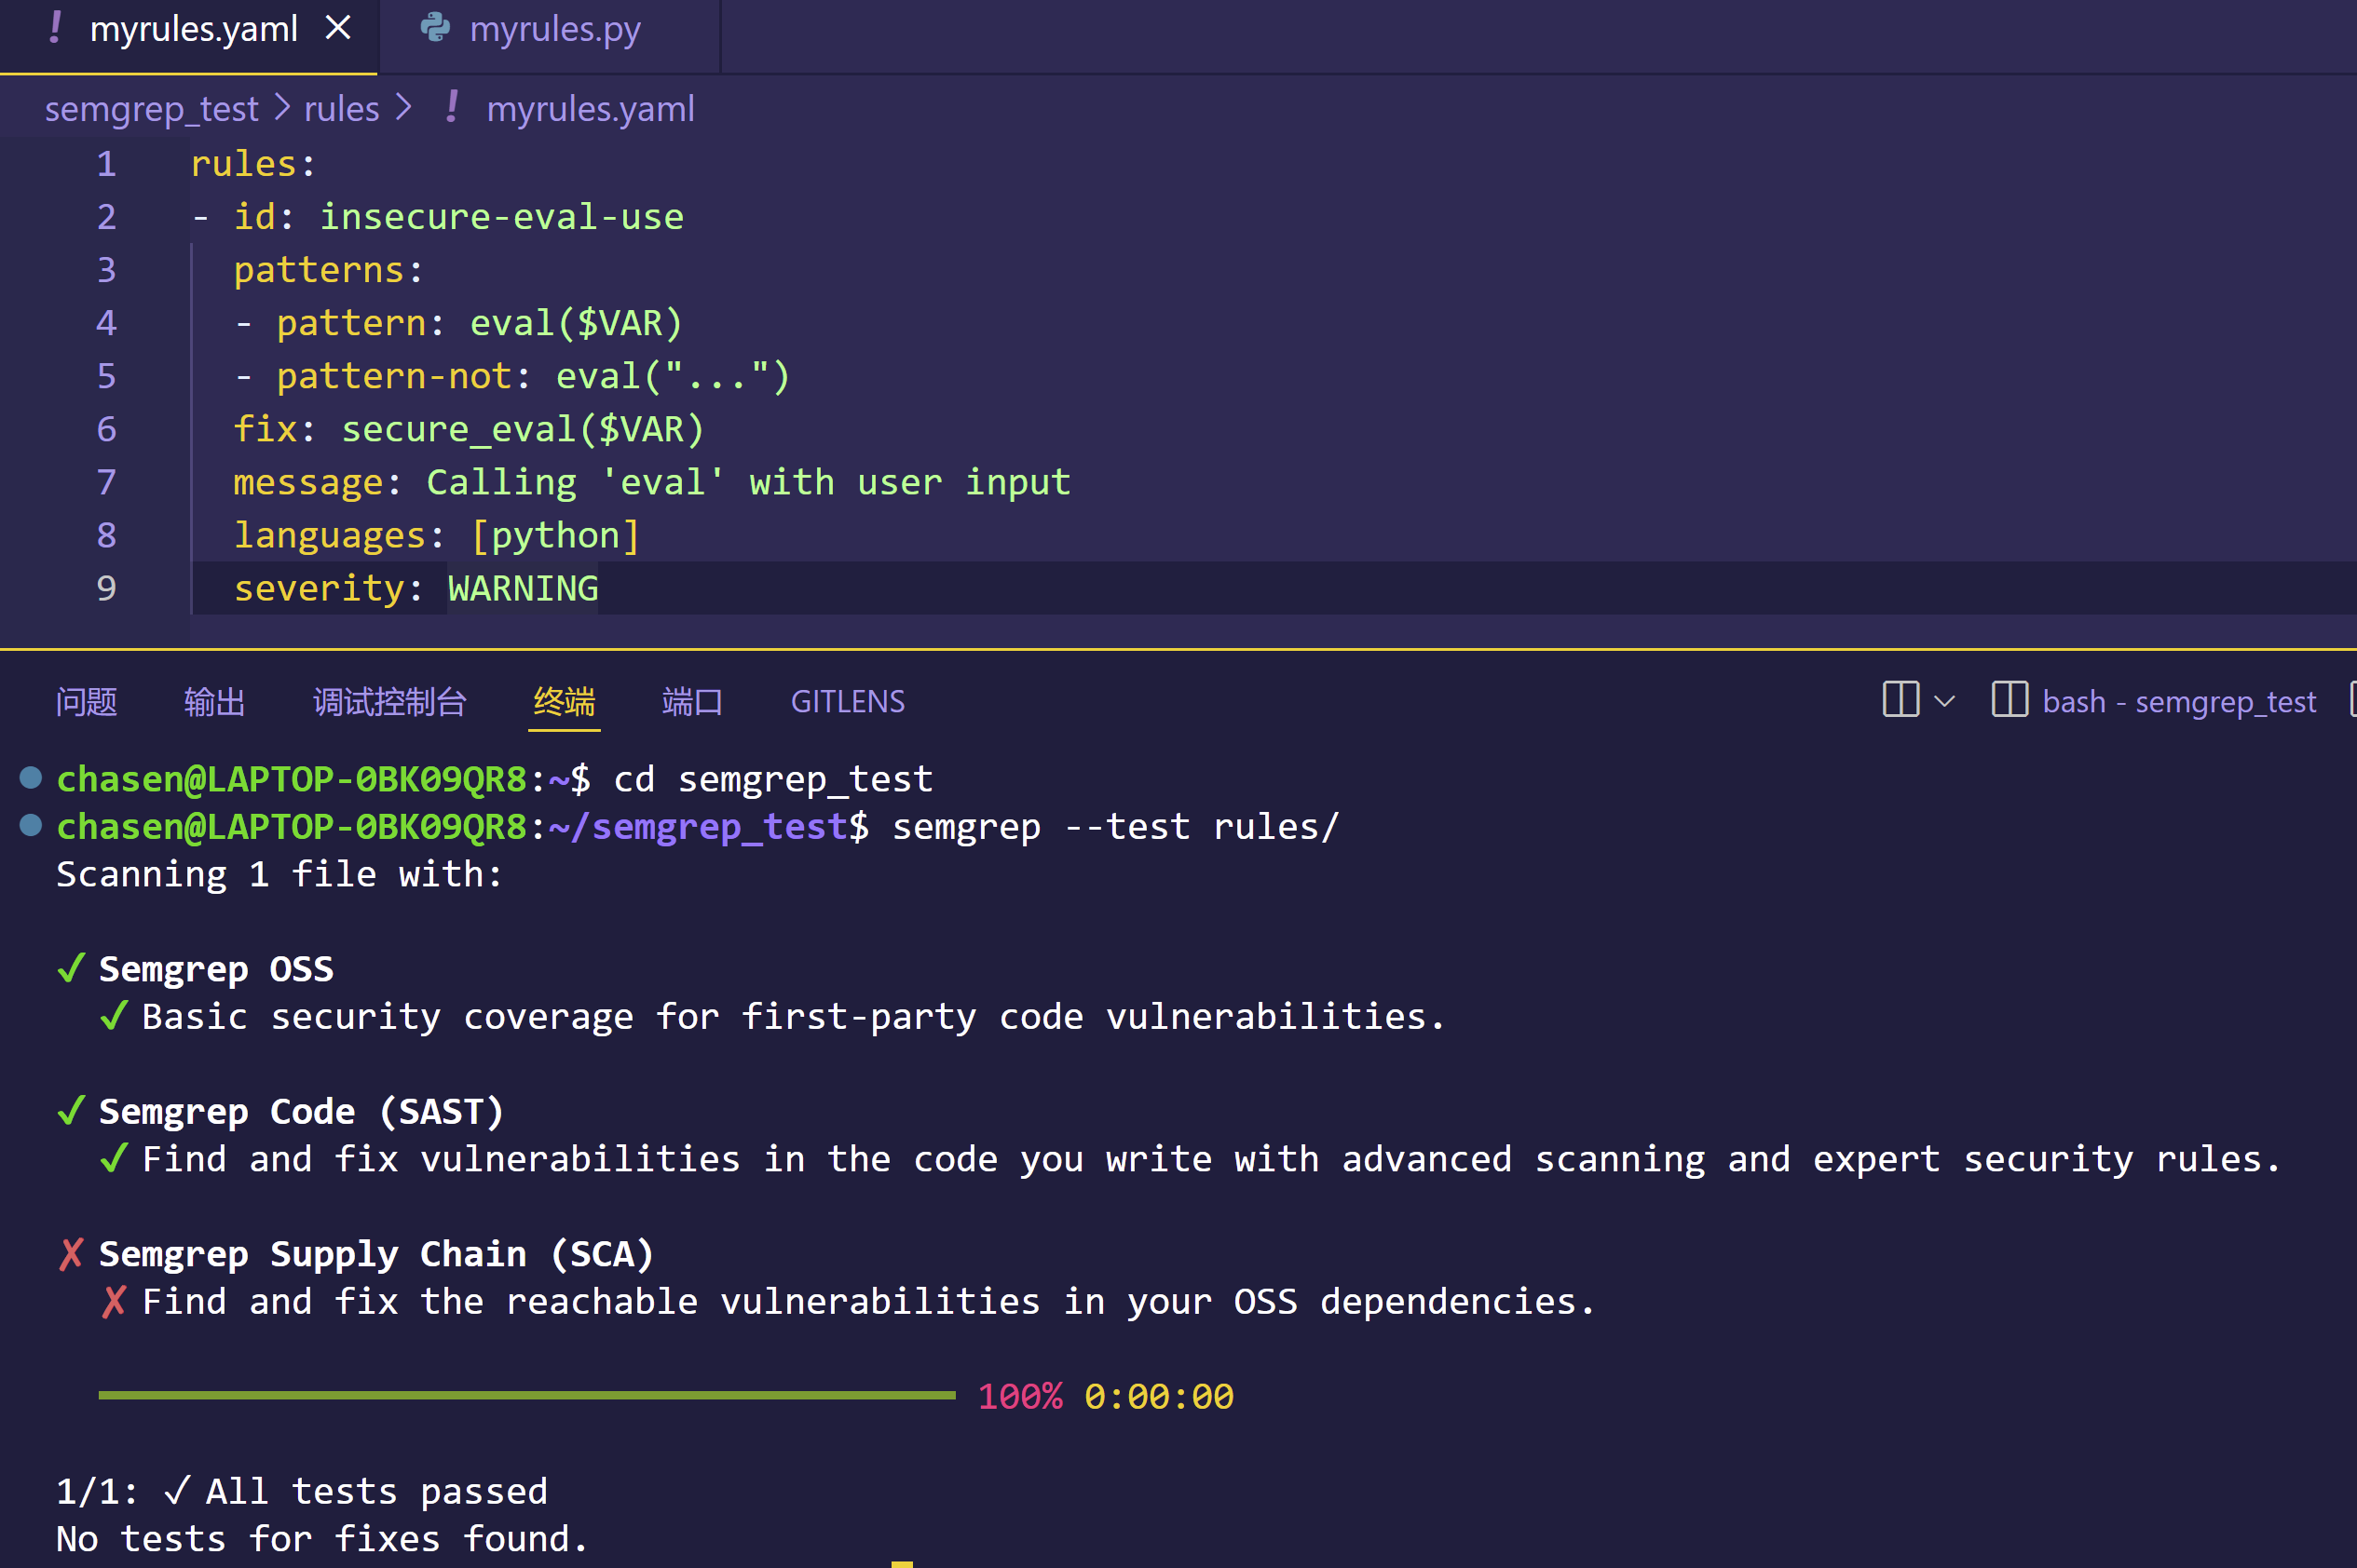Click the YAML exclamation icon on the myrules.yaml tab
2357x1568 pixels.
(55, 28)
